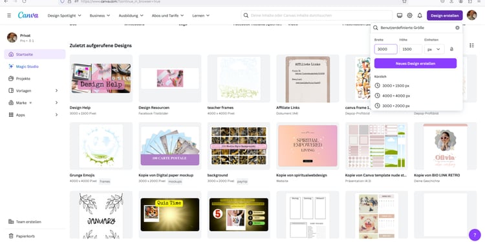Open the settings gear icon
This screenshot has width=485, height=242.
409,15
